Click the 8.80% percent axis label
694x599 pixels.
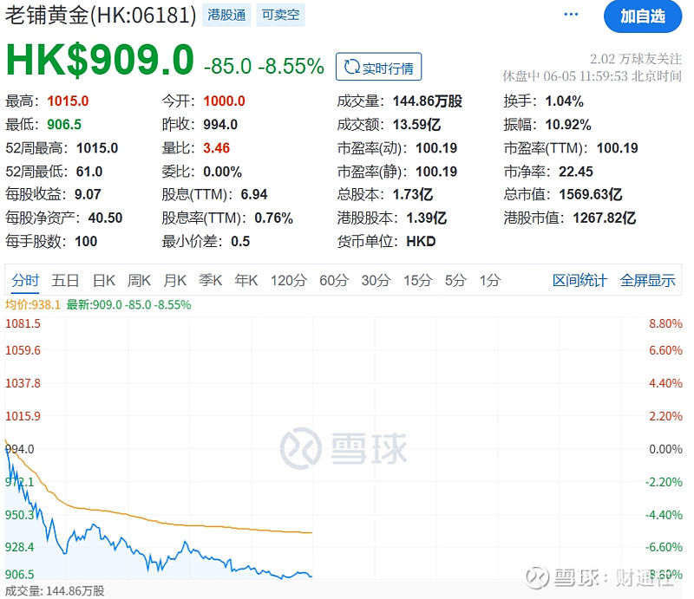click(665, 323)
